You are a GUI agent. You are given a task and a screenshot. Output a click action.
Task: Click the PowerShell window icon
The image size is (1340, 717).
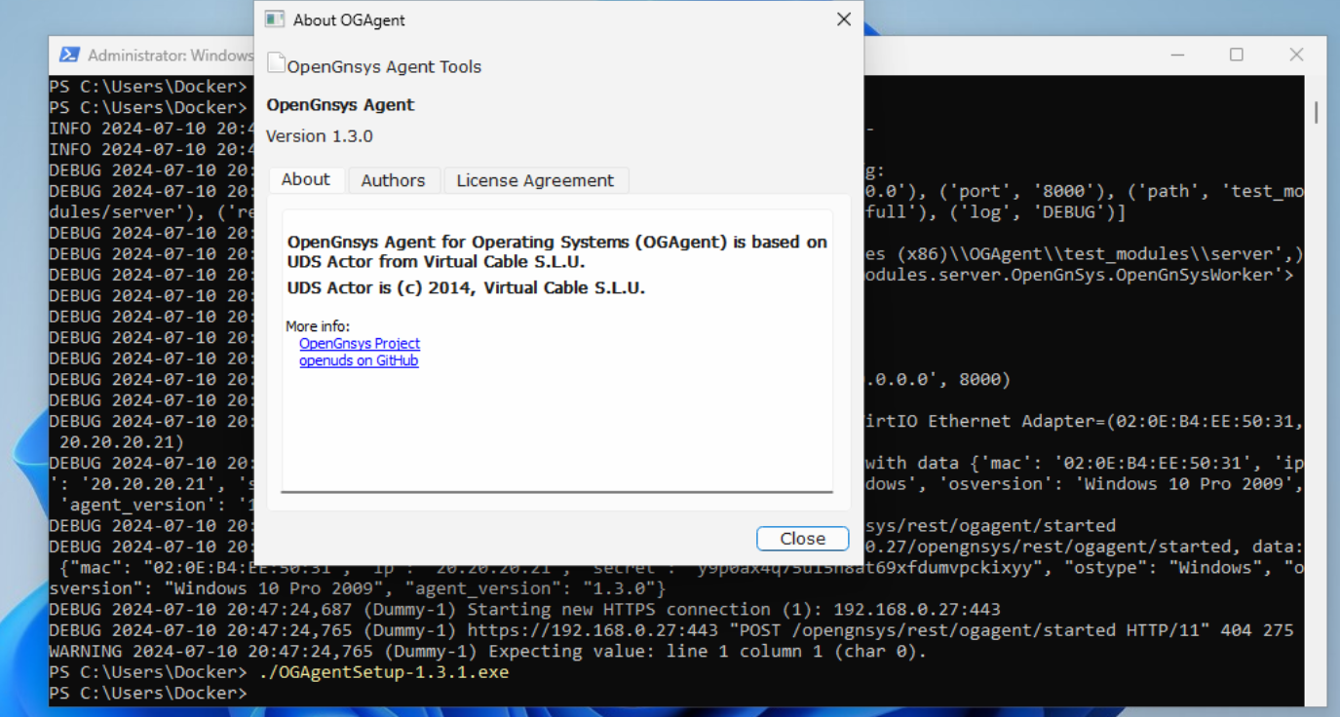[69, 55]
